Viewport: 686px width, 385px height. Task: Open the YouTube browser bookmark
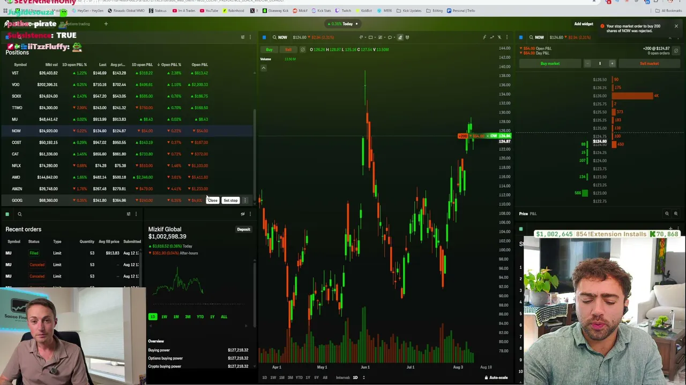(210, 11)
